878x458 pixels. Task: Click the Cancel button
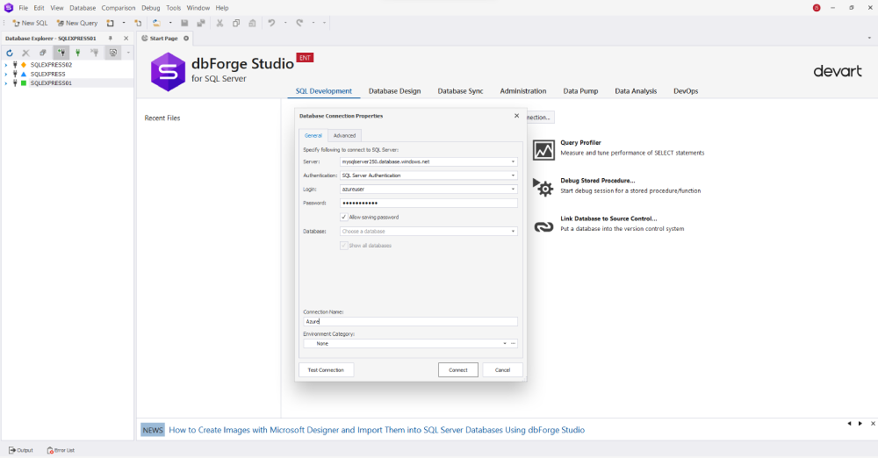502,370
